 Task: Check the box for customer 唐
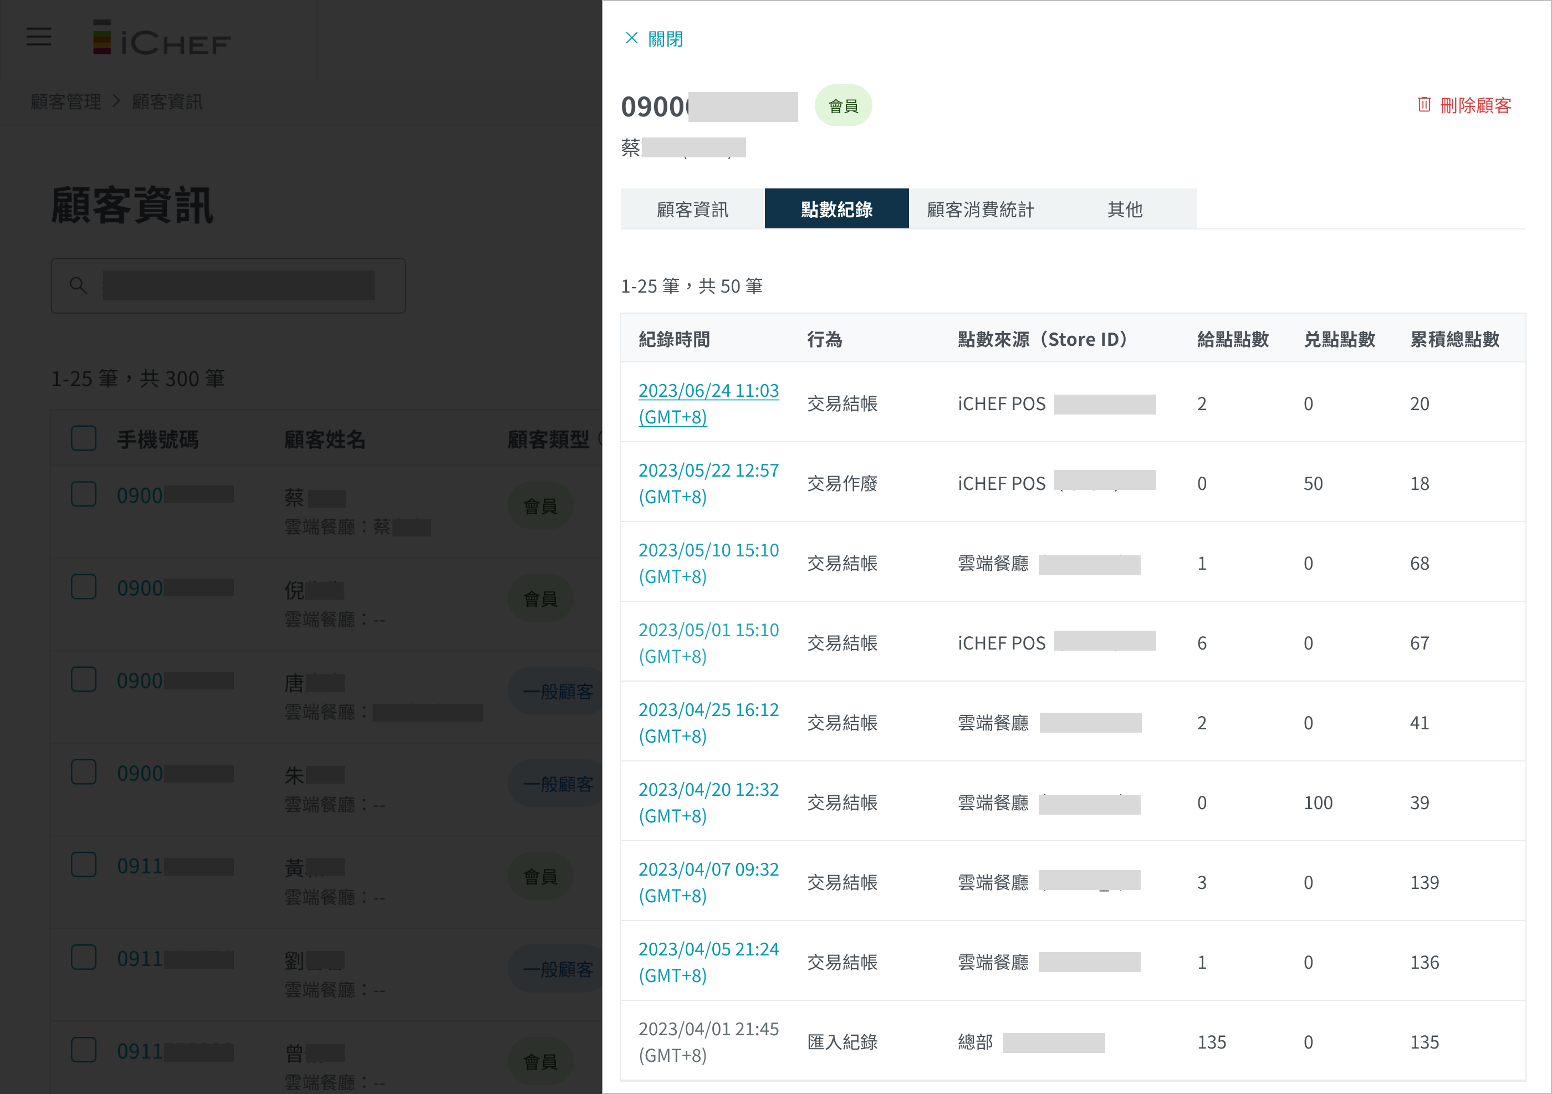click(x=84, y=680)
